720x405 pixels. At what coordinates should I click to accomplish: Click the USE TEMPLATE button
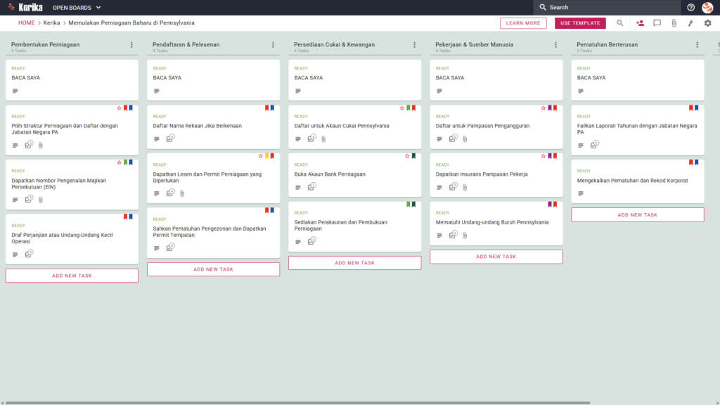click(580, 23)
